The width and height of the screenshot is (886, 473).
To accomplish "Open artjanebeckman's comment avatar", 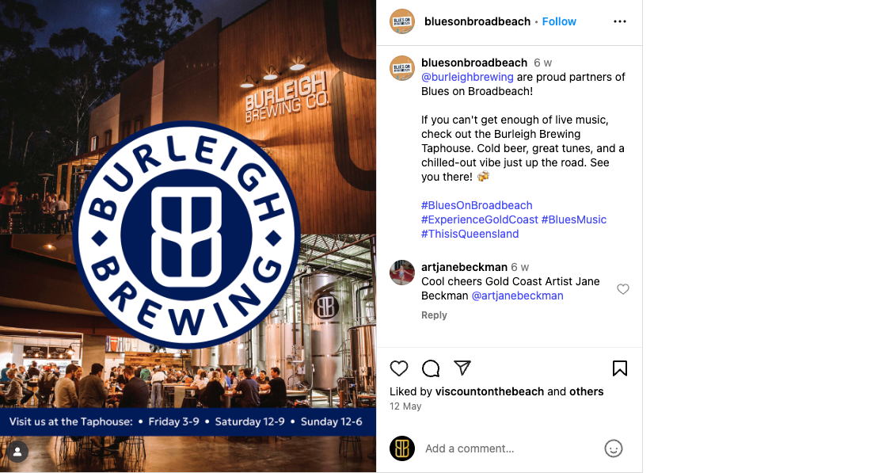I will click(x=402, y=273).
